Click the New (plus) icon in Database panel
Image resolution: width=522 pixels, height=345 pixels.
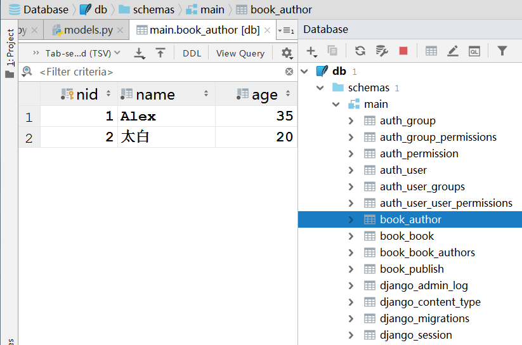click(x=311, y=51)
